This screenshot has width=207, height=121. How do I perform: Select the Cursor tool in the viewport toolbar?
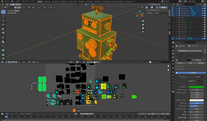click(3, 16)
